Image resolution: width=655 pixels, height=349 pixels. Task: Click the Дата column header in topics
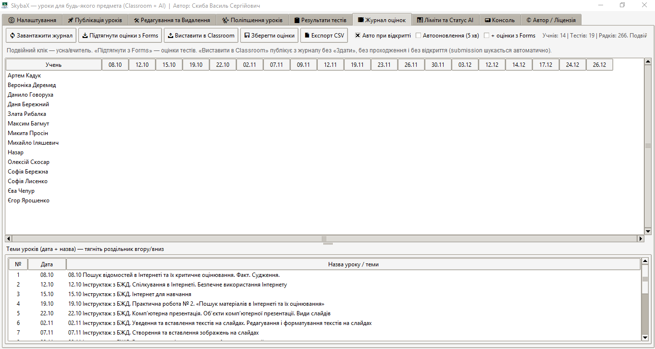(x=47, y=264)
